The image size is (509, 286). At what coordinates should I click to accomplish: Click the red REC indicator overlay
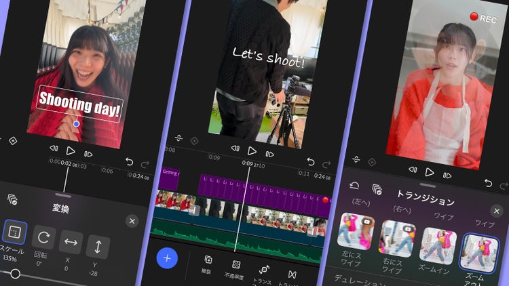pos(483,18)
